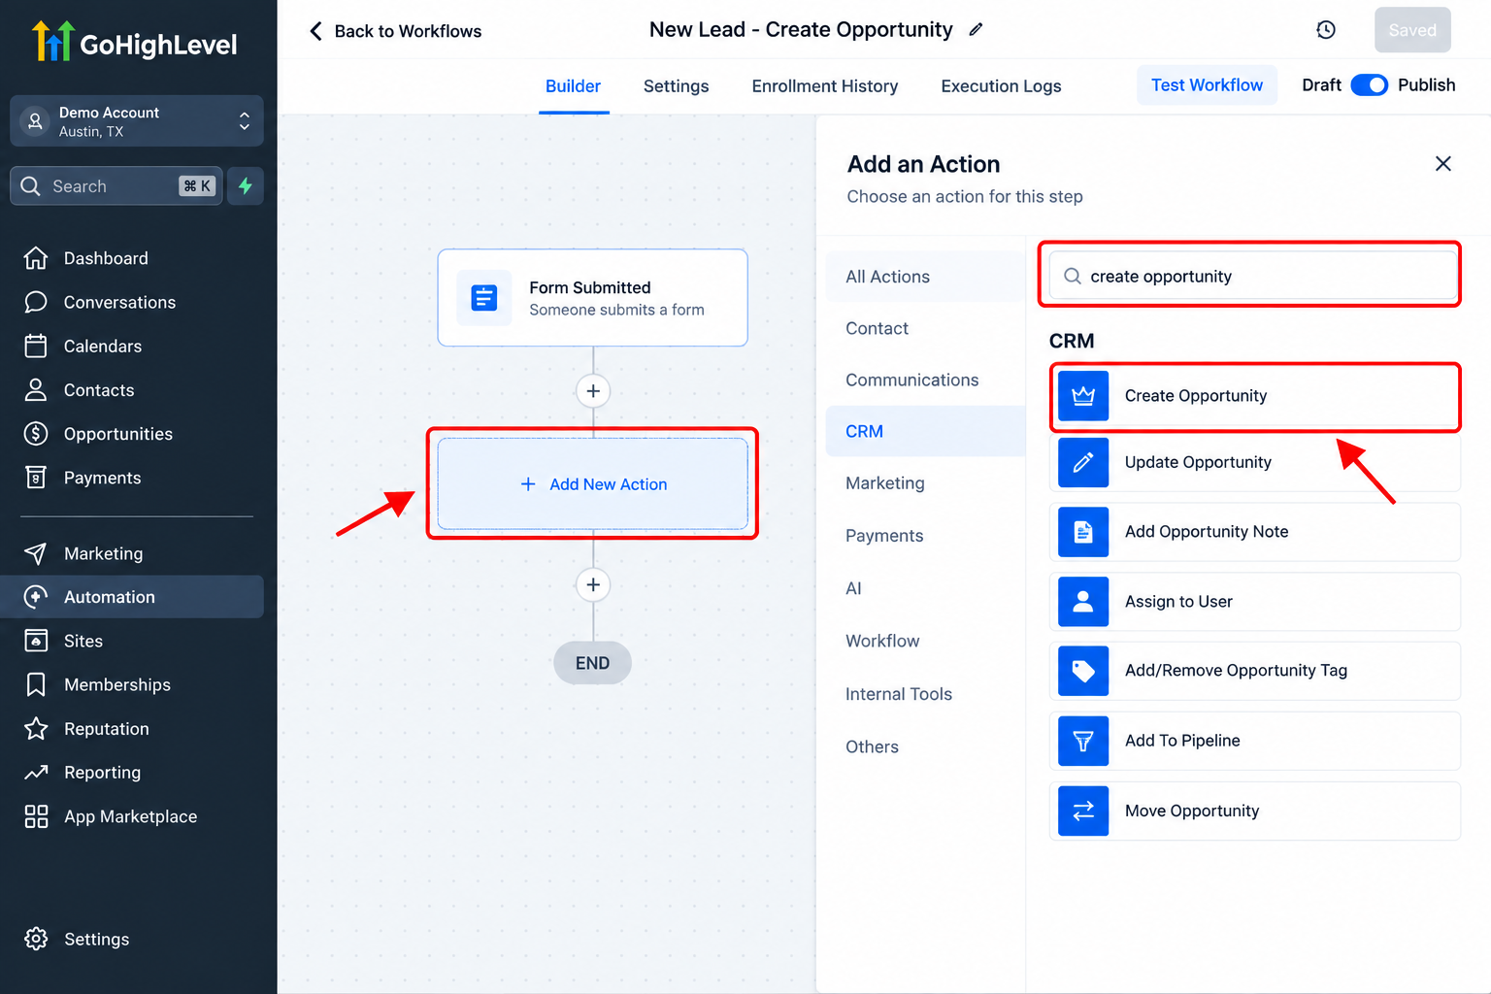Click the Settings gear icon in sidebar

point(36,939)
